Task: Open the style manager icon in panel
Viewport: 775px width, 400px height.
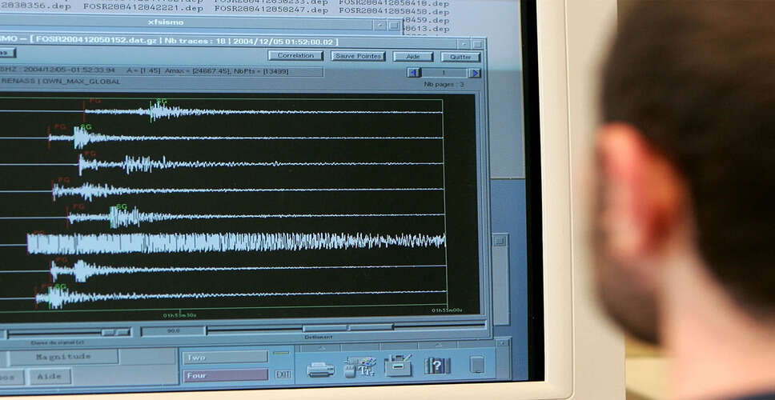Action: pyautogui.click(x=359, y=367)
